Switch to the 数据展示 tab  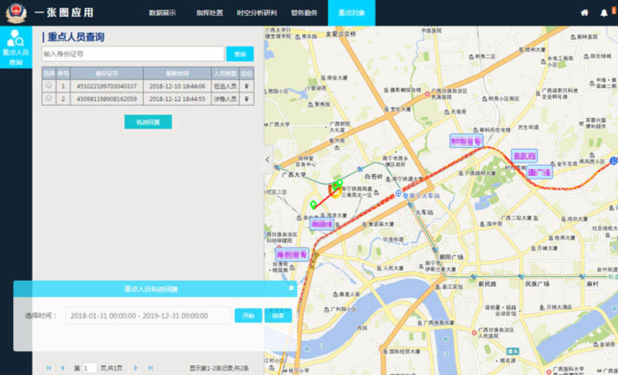162,13
